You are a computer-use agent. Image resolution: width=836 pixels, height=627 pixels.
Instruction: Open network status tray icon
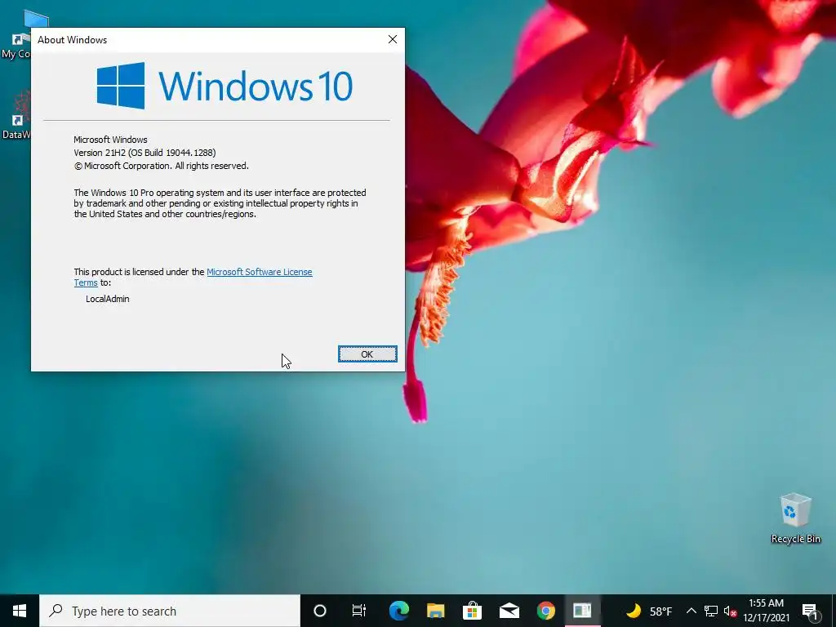(711, 611)
